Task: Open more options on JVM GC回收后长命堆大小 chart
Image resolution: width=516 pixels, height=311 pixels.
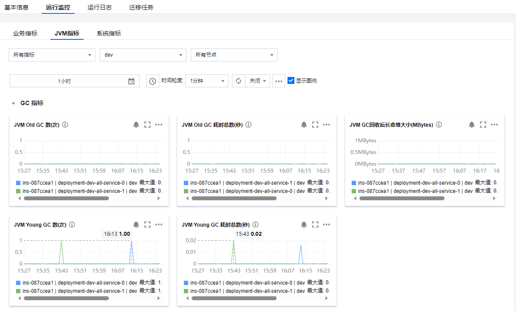Action: click(x=494, y=125)
